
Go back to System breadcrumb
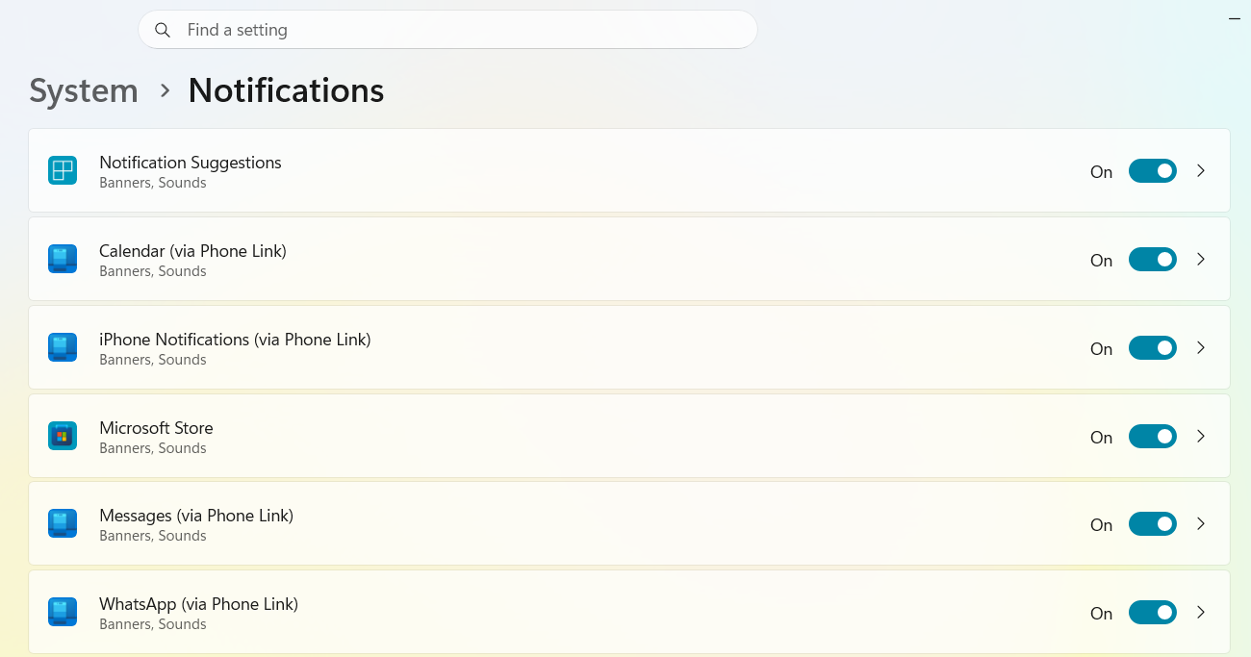point(84,90)
